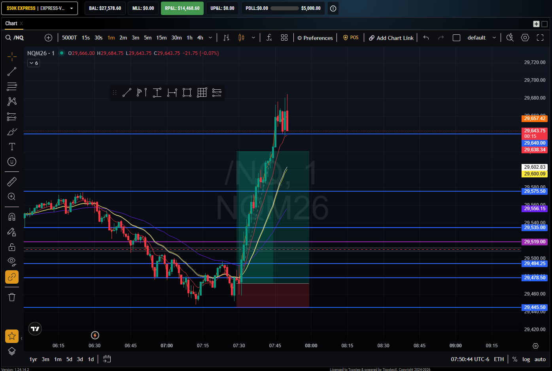Image resolution: width=552 pixels, height=371 pixels.
Task: Hide all drawings with eye icon
Action: point(12,262)
